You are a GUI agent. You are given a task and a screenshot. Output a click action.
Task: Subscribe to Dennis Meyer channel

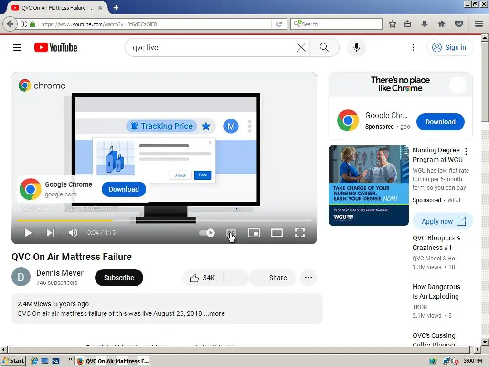119,278
